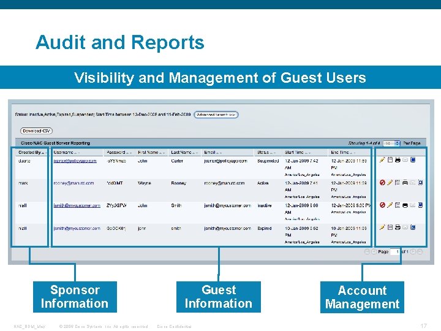Print Wayne Rooney's account details
Viewport: 441px width, 331px height.
point(405,183)
